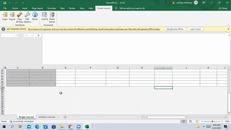The width and height of the screenshot is (231, 130).
Task: Open Windows Start menu
Action: (4, 127)
